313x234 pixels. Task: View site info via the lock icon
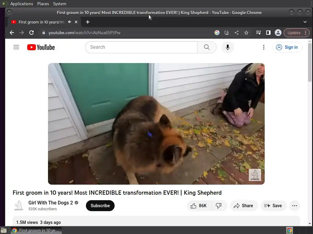tap(44, 33)
